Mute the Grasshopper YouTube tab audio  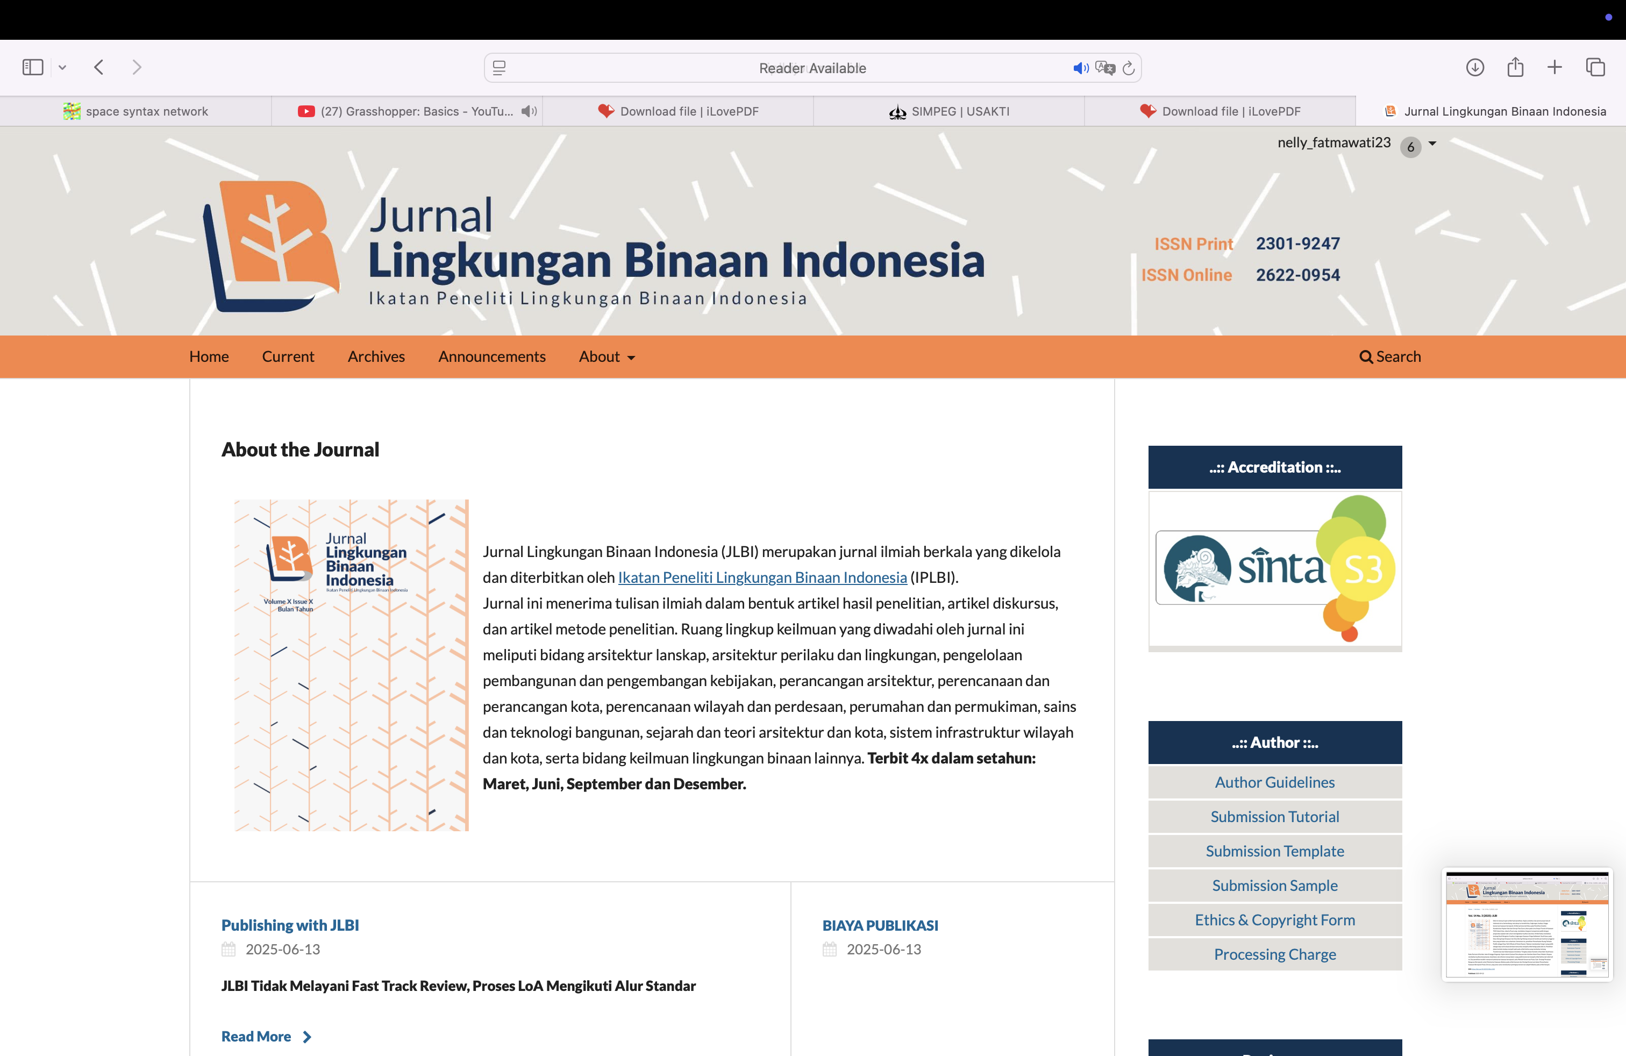pos(529,111)
